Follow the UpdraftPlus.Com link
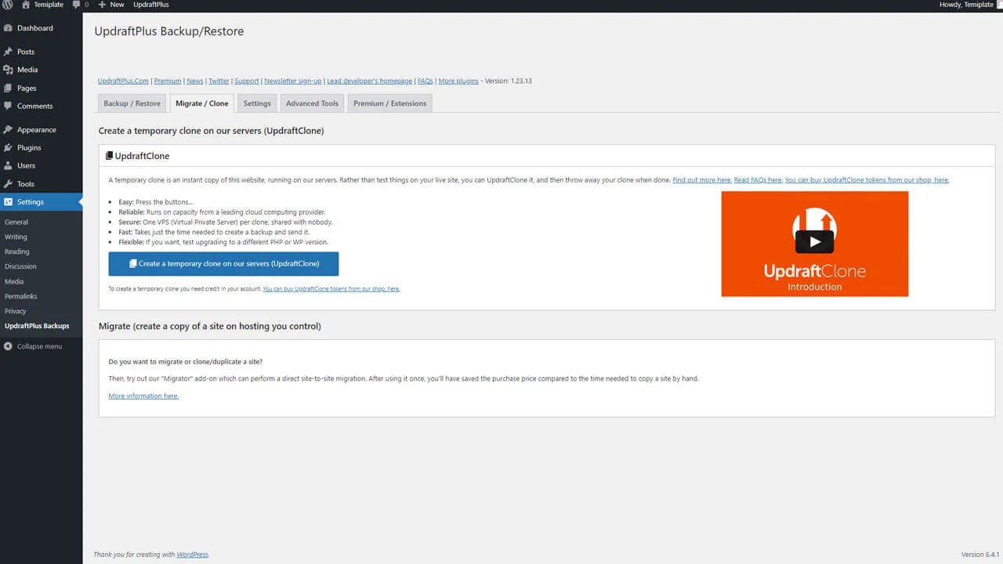 click(x=123, y=81)
